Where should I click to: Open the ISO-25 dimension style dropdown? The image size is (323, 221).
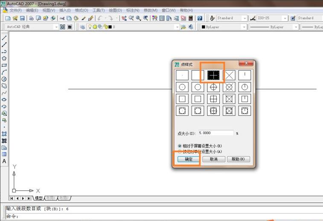click(285, 18)
